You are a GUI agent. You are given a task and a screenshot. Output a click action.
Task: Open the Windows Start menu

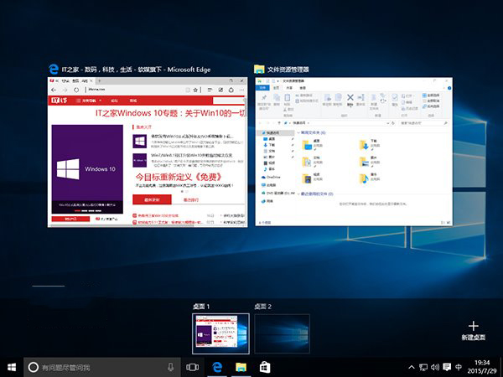12,367
